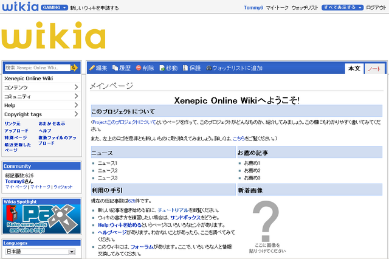Click the お薦め1 list item
389x259 pixels.
tap(252, 163)
